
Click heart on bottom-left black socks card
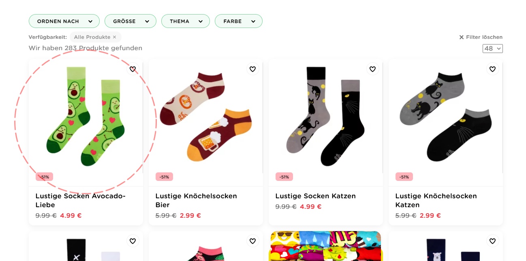coord(133,241)
